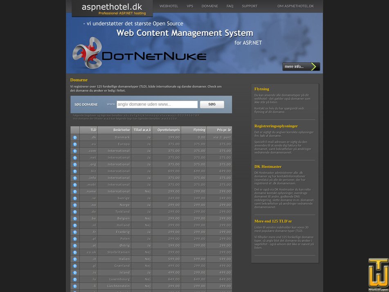Click info icon for .be Belgien
This screenshot has width=389, height=292.
click(75, 219)
